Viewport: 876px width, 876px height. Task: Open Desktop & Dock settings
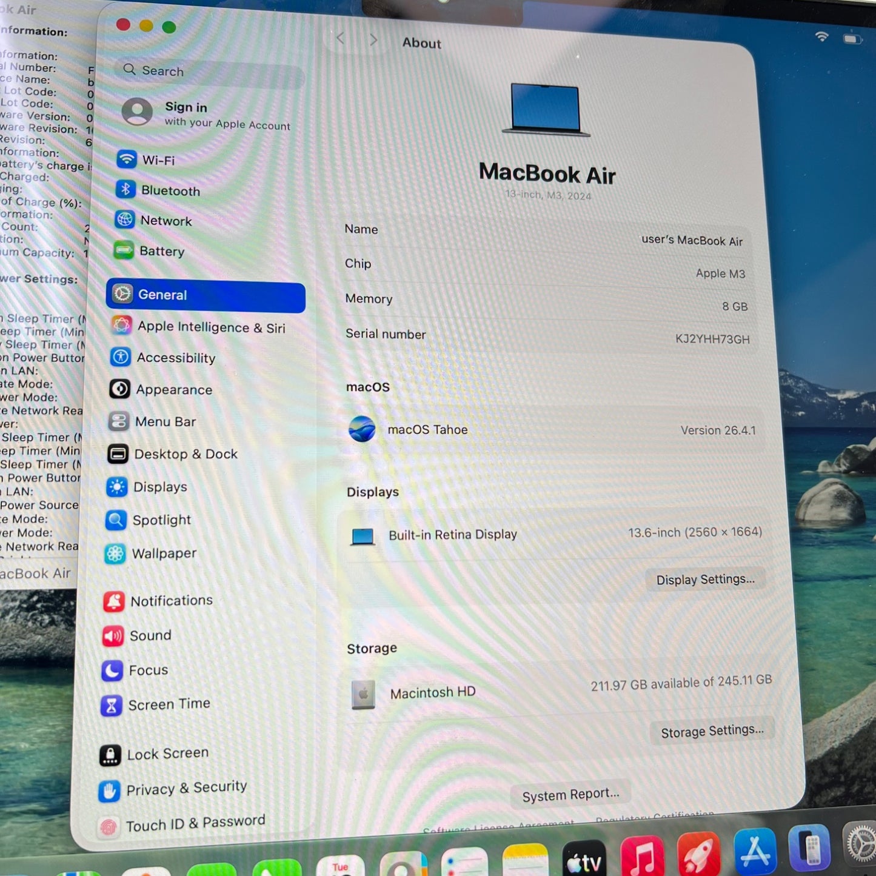click(173, 454)
